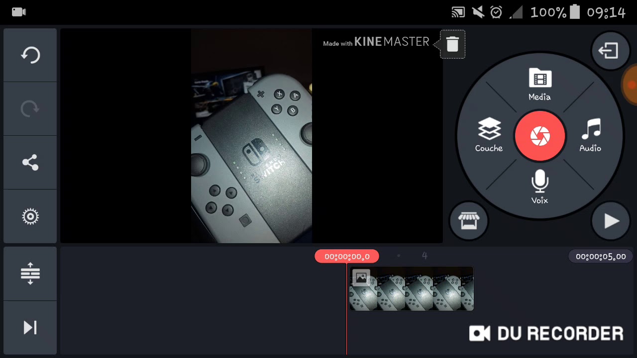
Task: Select the Switch controller clip in timeline
Action: 412,289
